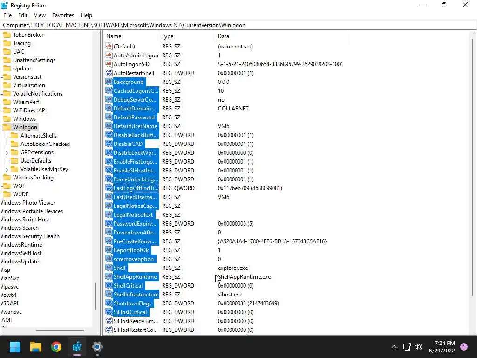Open the Favorites menu
Screen dimensions: 477x358
pos(63,15)
